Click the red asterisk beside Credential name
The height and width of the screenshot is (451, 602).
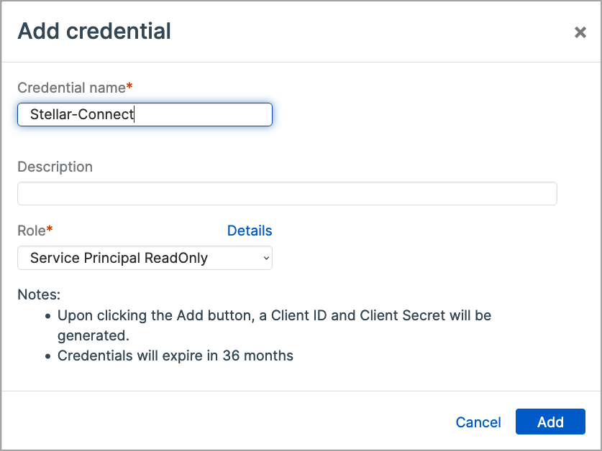(x=129, y=87)
